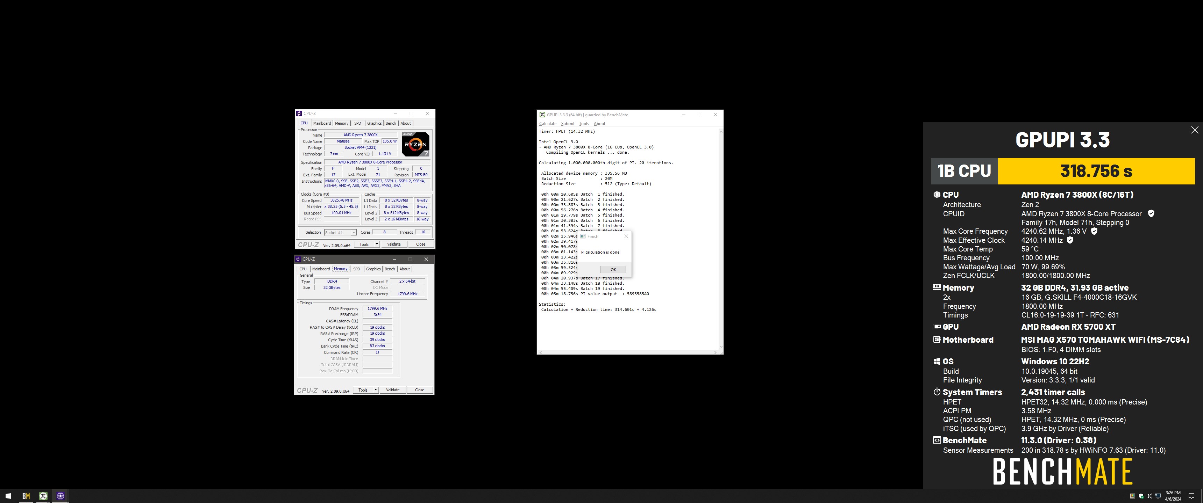The width and height of the screenshot is (1203, 503).
Task: Click the AMD Radeon RX 5700 XT text
Action: [1068, 327]
